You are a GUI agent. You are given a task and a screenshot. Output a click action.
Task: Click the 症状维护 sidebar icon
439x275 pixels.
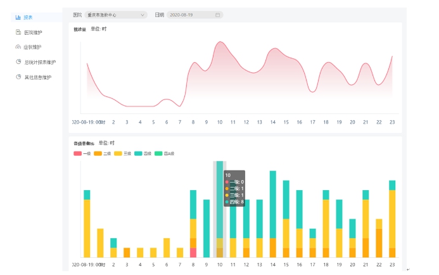coord(18,47)
